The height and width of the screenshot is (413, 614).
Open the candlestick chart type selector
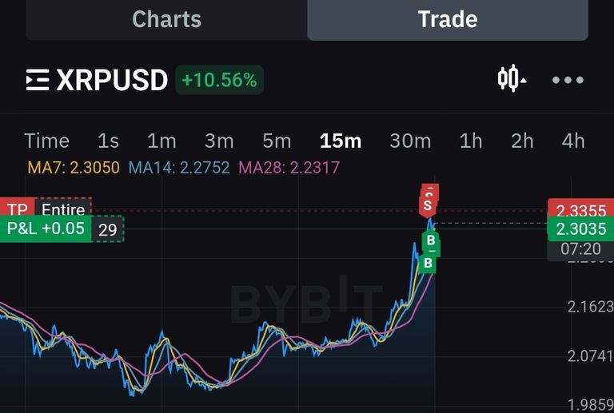click(512, 79)
